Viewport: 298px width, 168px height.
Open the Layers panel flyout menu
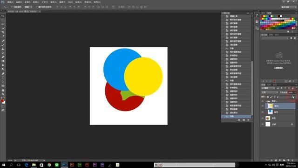click(x=296, y=84)
